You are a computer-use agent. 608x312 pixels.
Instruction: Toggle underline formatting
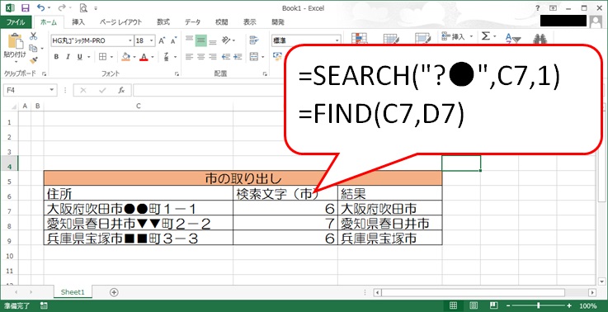[80, 57]
